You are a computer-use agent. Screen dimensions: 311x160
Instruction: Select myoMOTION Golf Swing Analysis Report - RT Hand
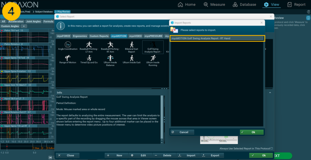[217, 38]
